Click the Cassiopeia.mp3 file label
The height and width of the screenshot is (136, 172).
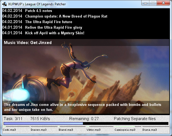125,130
